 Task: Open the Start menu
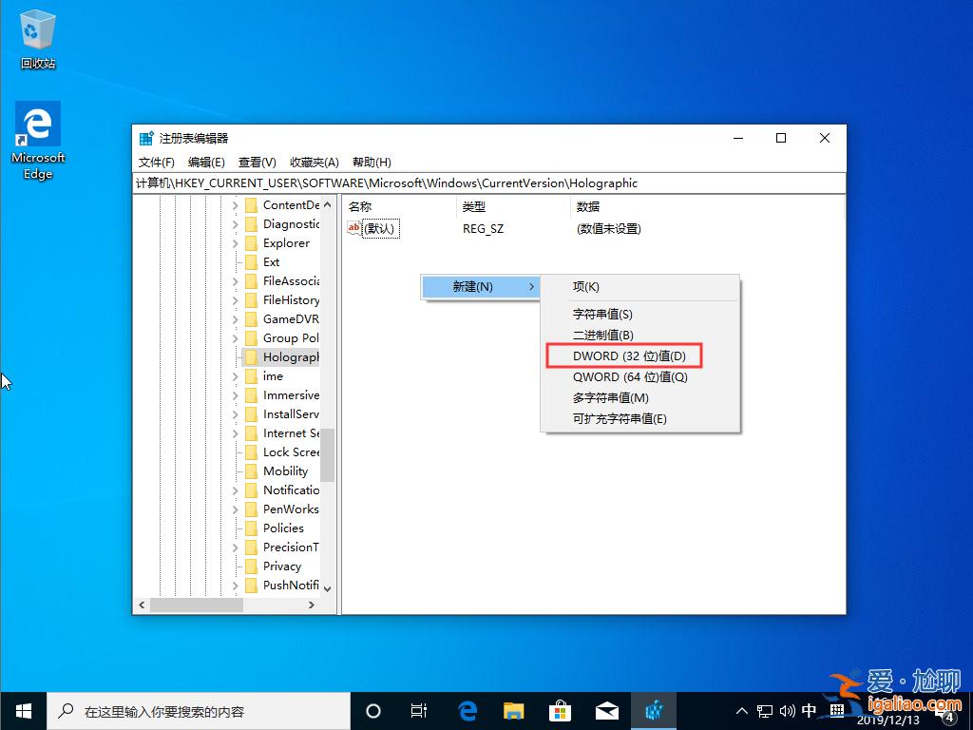23,710
